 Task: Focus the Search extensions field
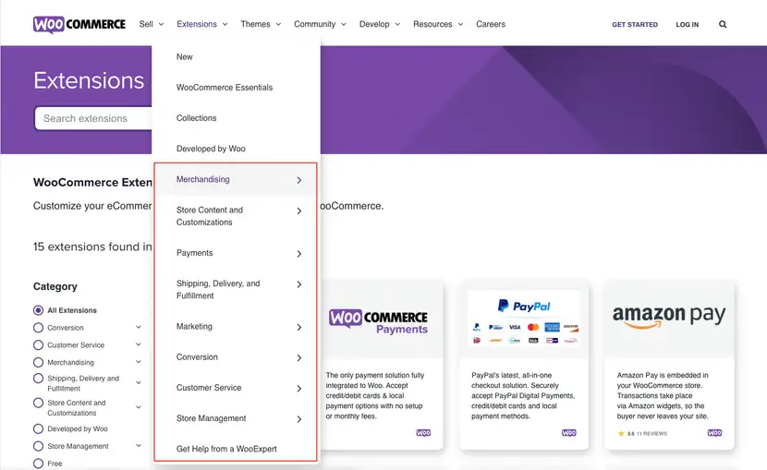pyautogui.click(x=93, y=118)
